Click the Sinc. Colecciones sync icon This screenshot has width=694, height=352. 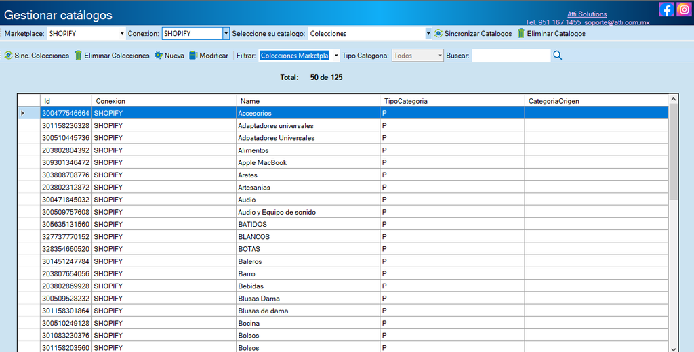coord(8,56)
